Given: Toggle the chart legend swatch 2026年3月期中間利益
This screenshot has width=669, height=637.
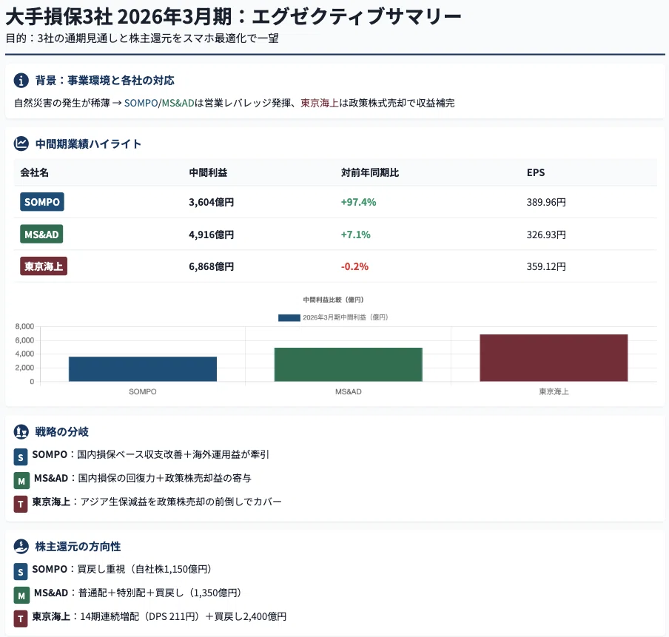Looking at the screenshot, I should click(289, 317).
